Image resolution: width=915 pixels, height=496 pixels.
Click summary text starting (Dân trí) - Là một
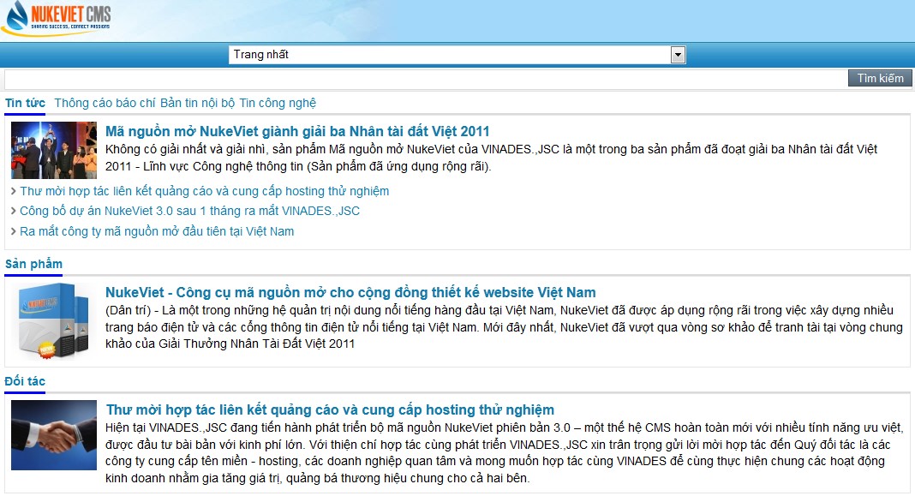(x=504, y=327)
